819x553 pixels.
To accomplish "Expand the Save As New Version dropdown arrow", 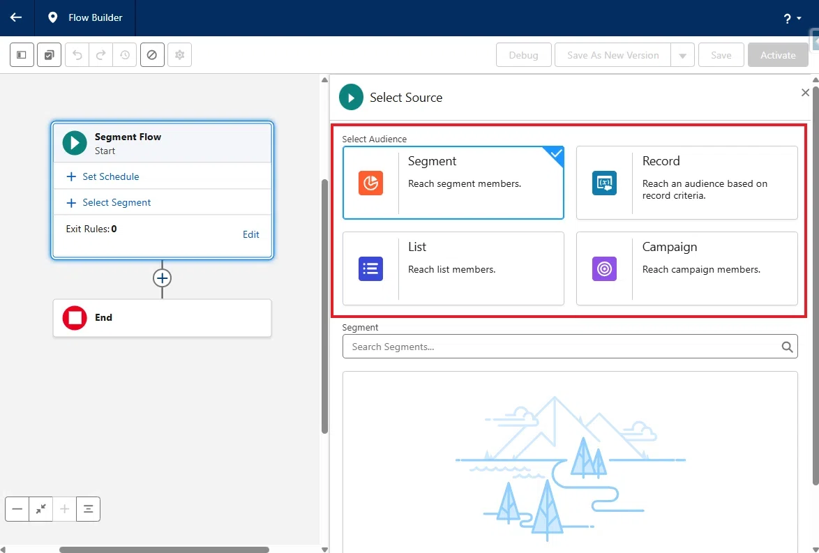I will pos(683,55).
